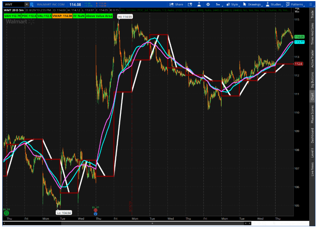Click the WMT symbol input field

(14, 4)
